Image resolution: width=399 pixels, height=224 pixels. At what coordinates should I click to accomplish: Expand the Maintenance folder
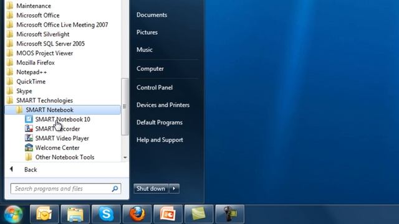pyautogui.click(x=34, y=6)
